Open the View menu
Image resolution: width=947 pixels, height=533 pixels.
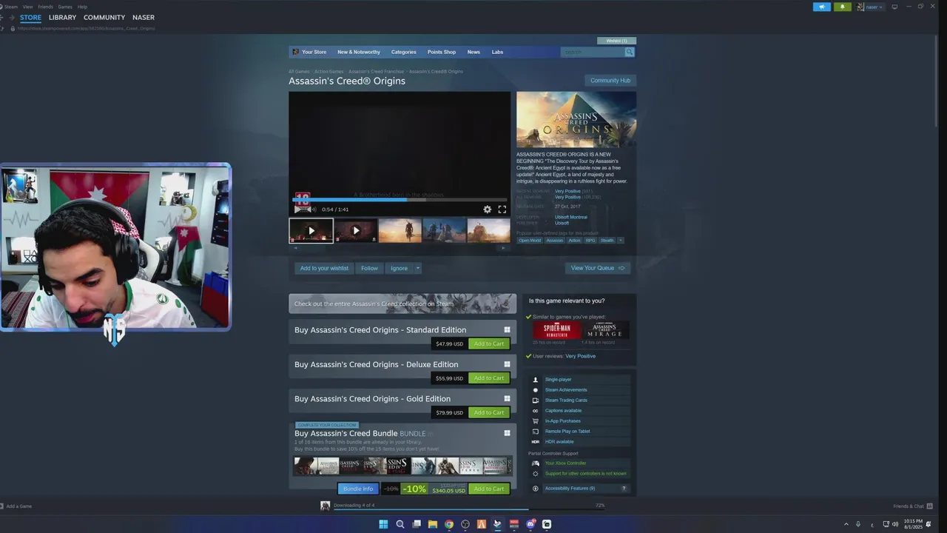coord(27,7)
